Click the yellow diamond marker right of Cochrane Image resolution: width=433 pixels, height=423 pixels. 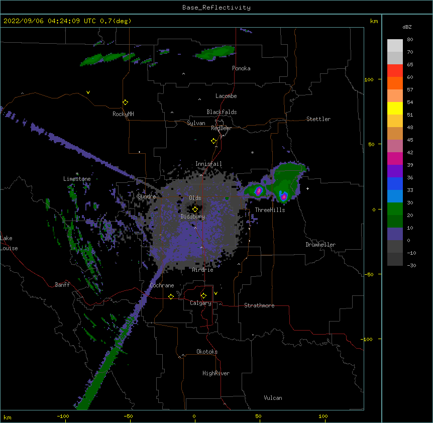click(x=171, y=296)
